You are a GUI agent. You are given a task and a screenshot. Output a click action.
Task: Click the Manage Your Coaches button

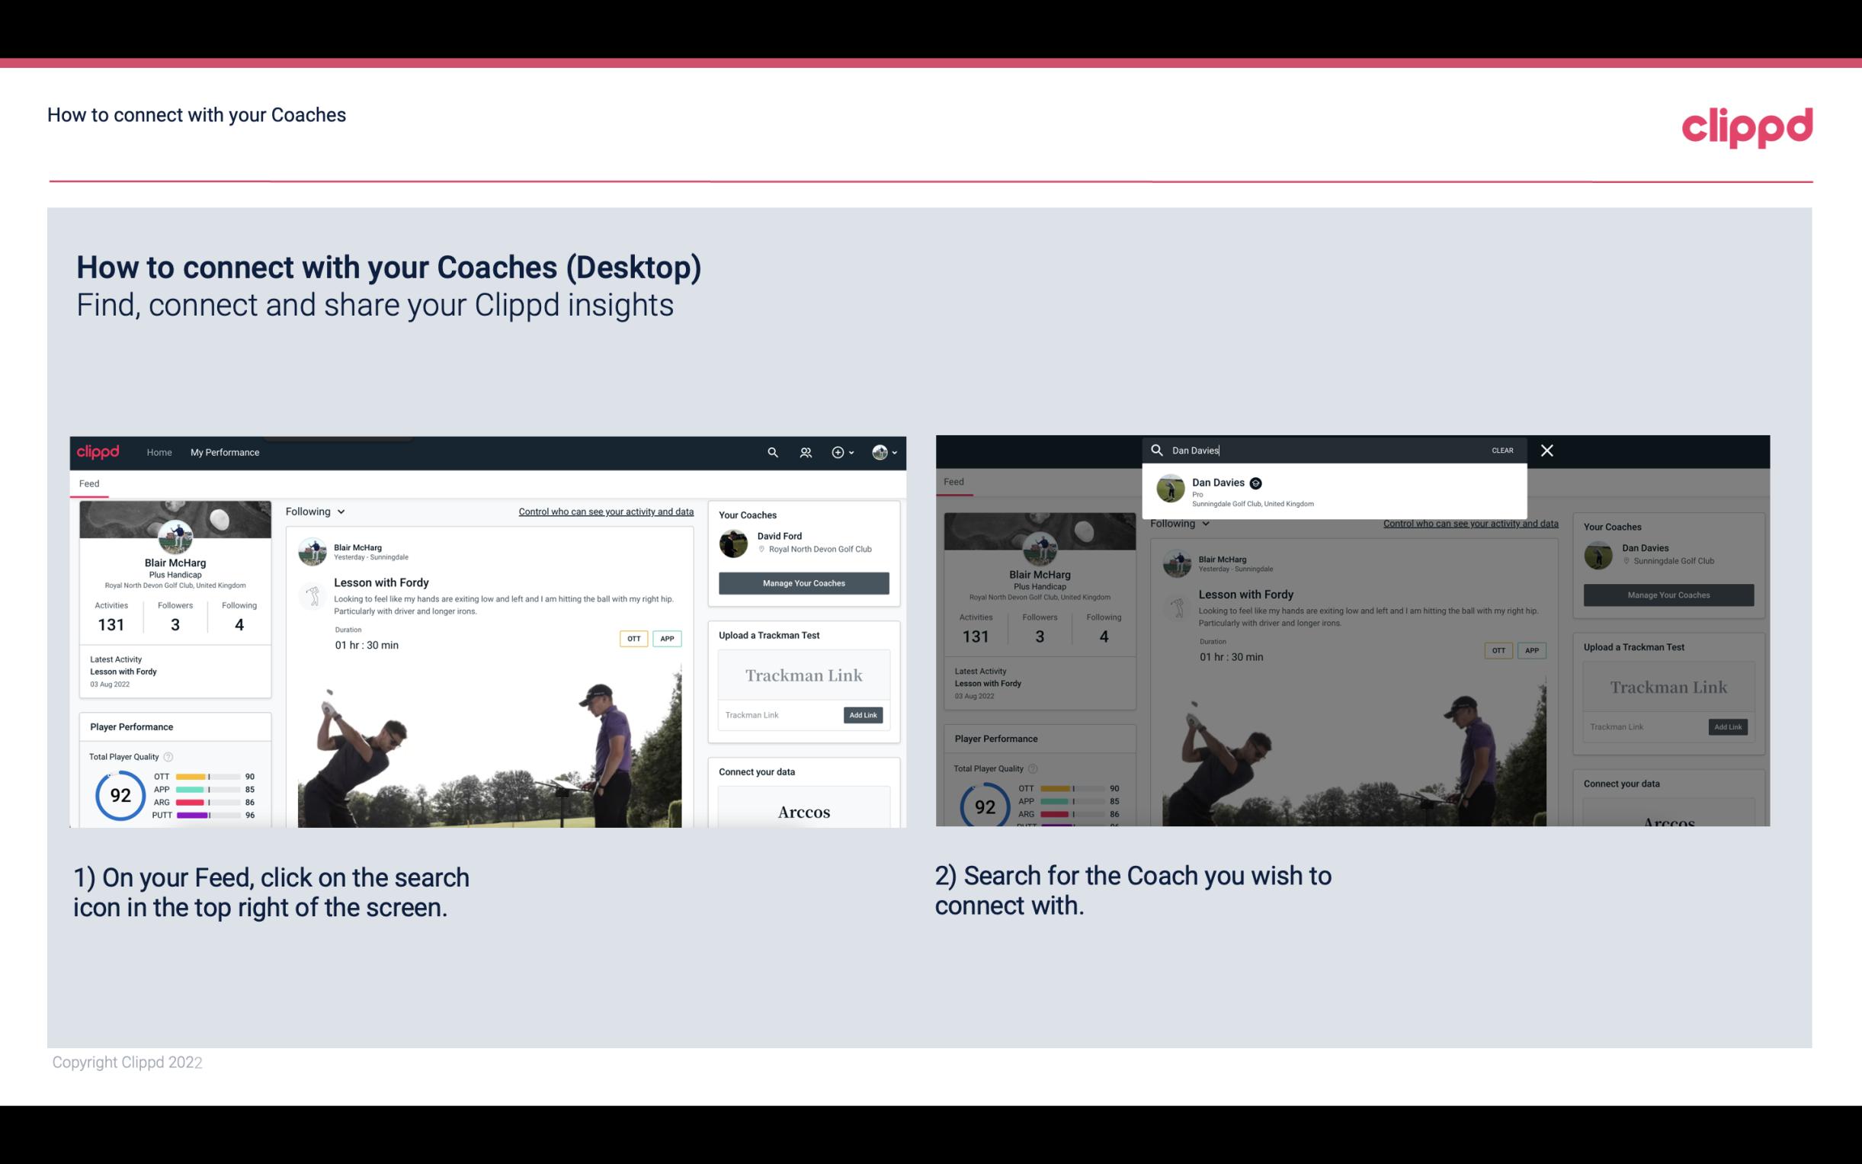[x=803, y=582]
